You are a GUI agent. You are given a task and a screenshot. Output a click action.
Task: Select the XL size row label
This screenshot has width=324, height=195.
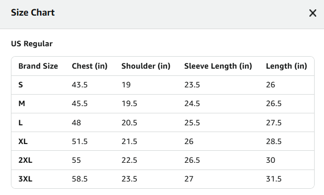[x=23, y=141]
